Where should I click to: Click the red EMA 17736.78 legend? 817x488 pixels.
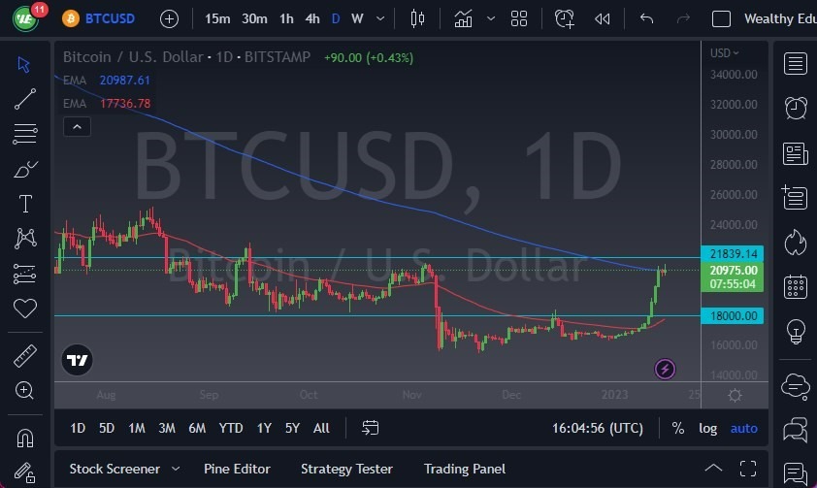coord(107,103)
